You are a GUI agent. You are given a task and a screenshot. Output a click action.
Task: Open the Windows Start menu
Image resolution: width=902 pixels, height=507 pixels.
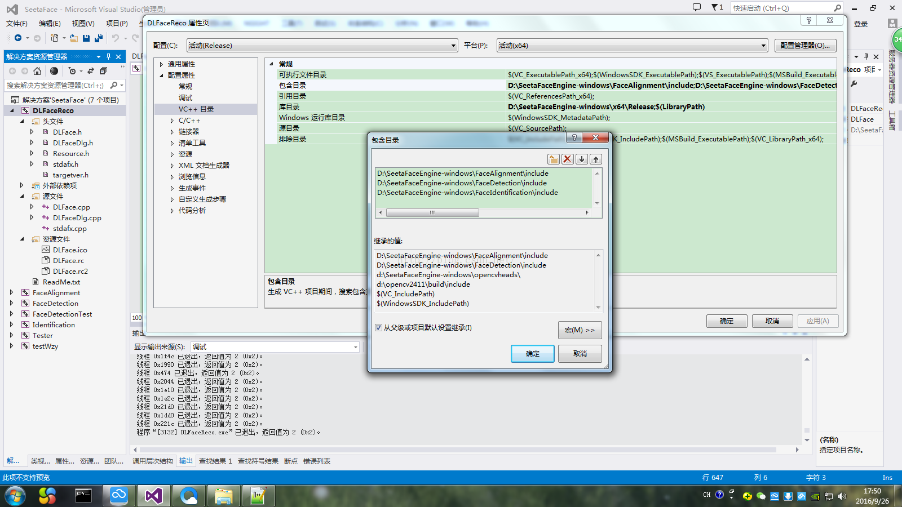pos(15,496)
